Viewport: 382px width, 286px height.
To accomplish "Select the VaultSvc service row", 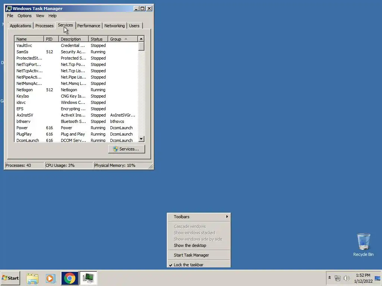I will coord(76,45).
